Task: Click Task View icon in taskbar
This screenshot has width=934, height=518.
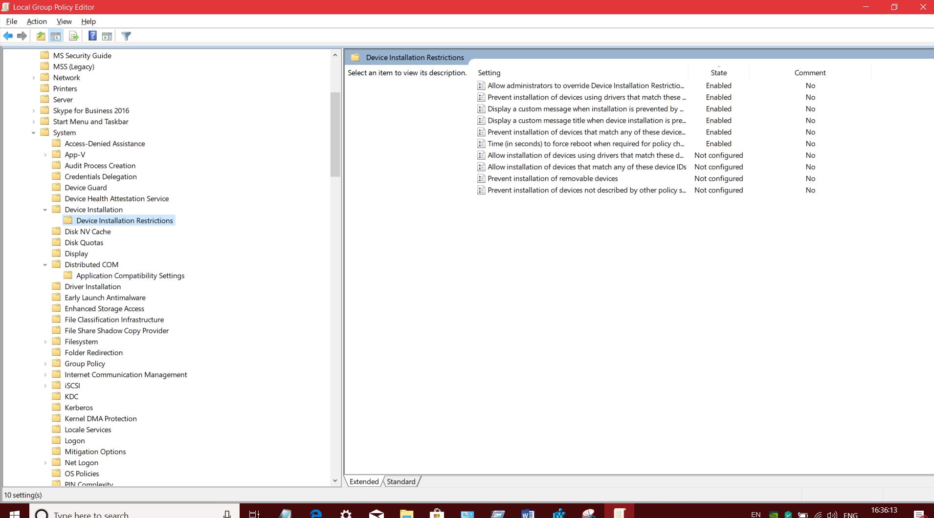Action: [x=254, y=513]
